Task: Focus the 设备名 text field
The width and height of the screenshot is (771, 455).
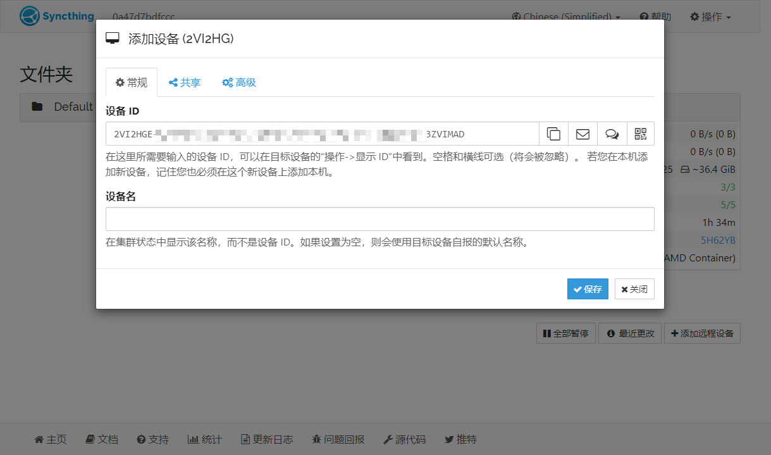Action: pos(379,219)
